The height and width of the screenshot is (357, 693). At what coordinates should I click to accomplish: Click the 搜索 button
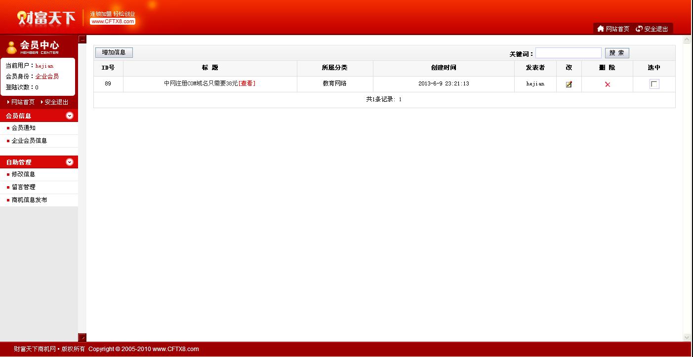(x=616, y=53)
